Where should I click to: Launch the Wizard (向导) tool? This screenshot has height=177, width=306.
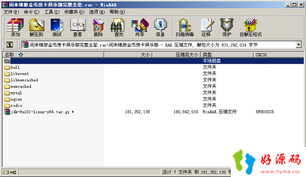[x=140, y=27]
